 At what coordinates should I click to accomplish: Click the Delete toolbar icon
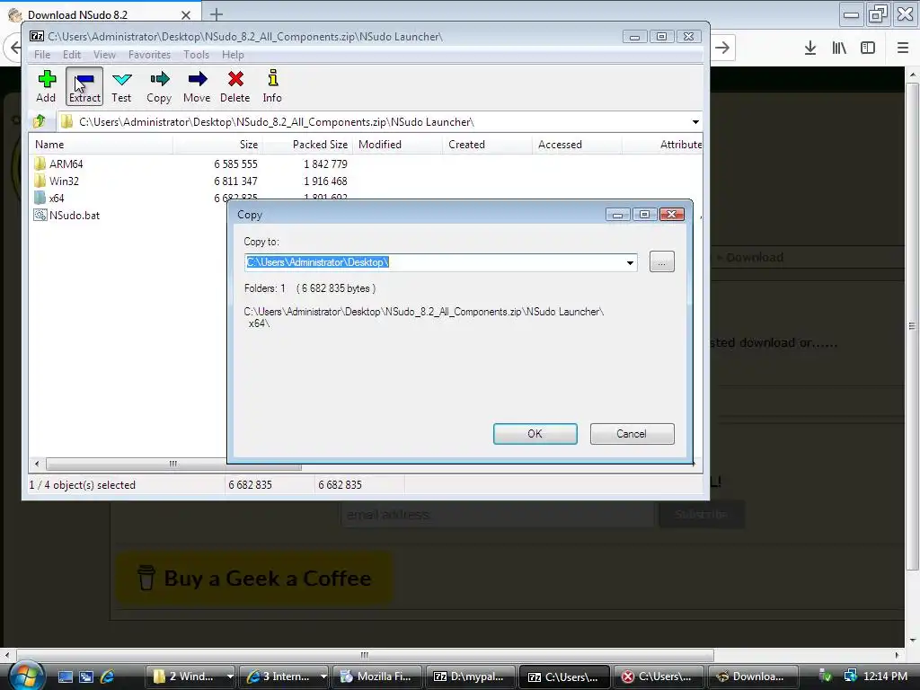point(234,86)
